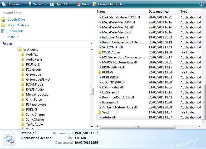Sort by Type column header
Image resolution: width=206 pixels, height=149 pixels.
190,12
